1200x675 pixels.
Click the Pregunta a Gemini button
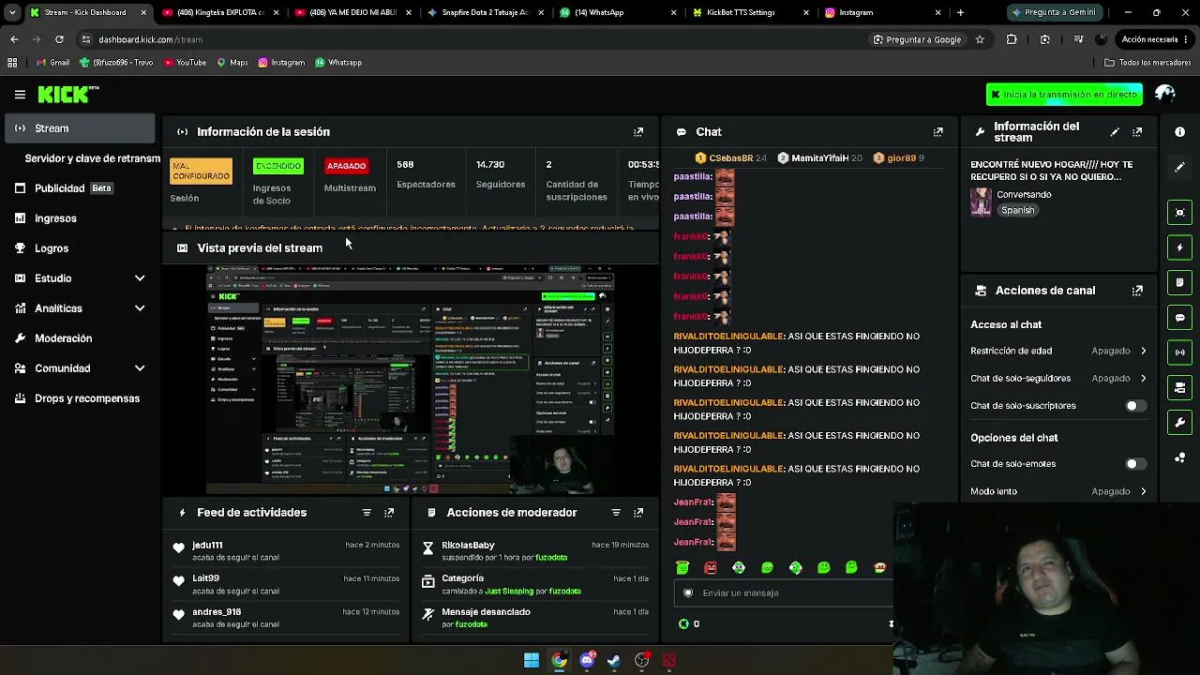[x=1053, y=12]
